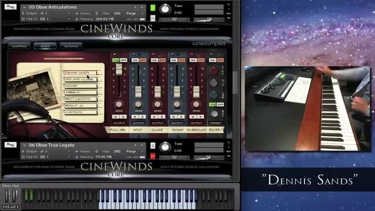Click the Send knob on Close channel
The image size is (375, 211).
158,104
